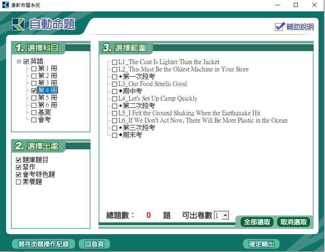The image size is (325, 252).
Task: Click the 康軒命題系統 title bar icon
Action: coord(5,5)
